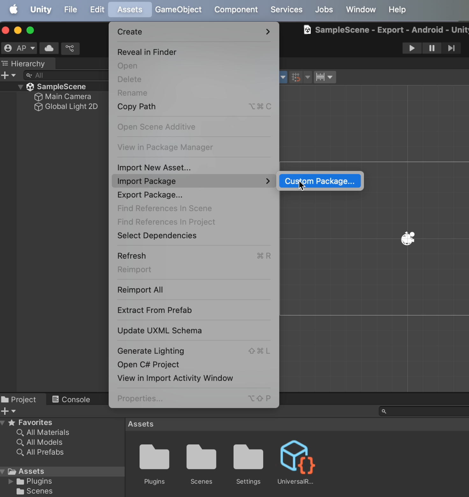Select Generate Lighting entry
469x497 pixels.
[194, 351]
